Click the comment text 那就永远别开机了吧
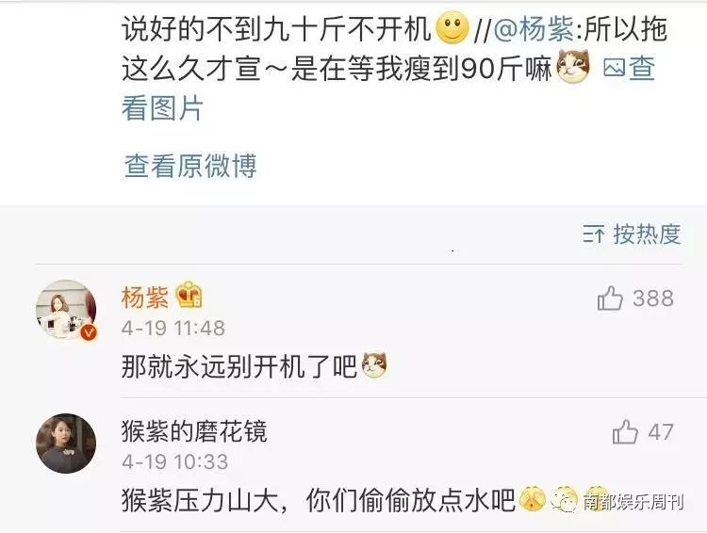 239,365
